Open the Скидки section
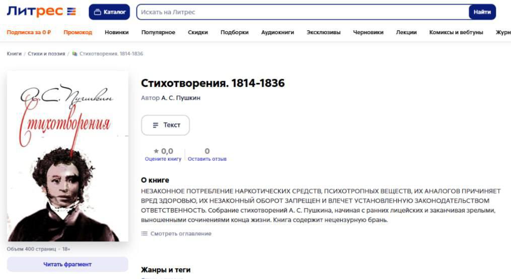 tap(198, 32)
